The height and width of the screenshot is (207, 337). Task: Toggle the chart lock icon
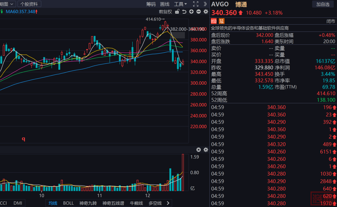177,12
